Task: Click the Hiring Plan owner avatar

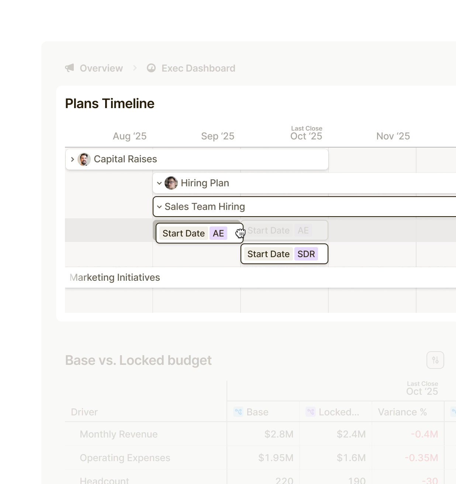Action: [171, 183]
